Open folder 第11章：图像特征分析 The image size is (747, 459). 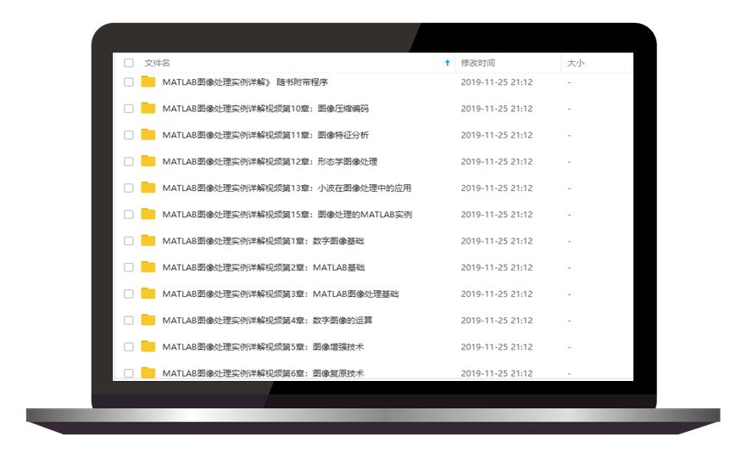coord(265,135)
